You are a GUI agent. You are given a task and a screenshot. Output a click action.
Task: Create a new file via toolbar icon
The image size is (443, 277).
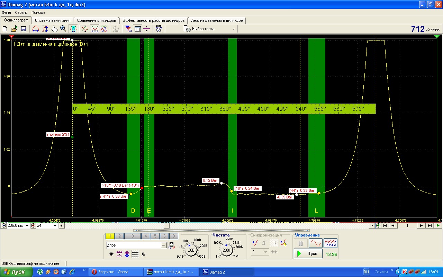(x=5, y=29)
